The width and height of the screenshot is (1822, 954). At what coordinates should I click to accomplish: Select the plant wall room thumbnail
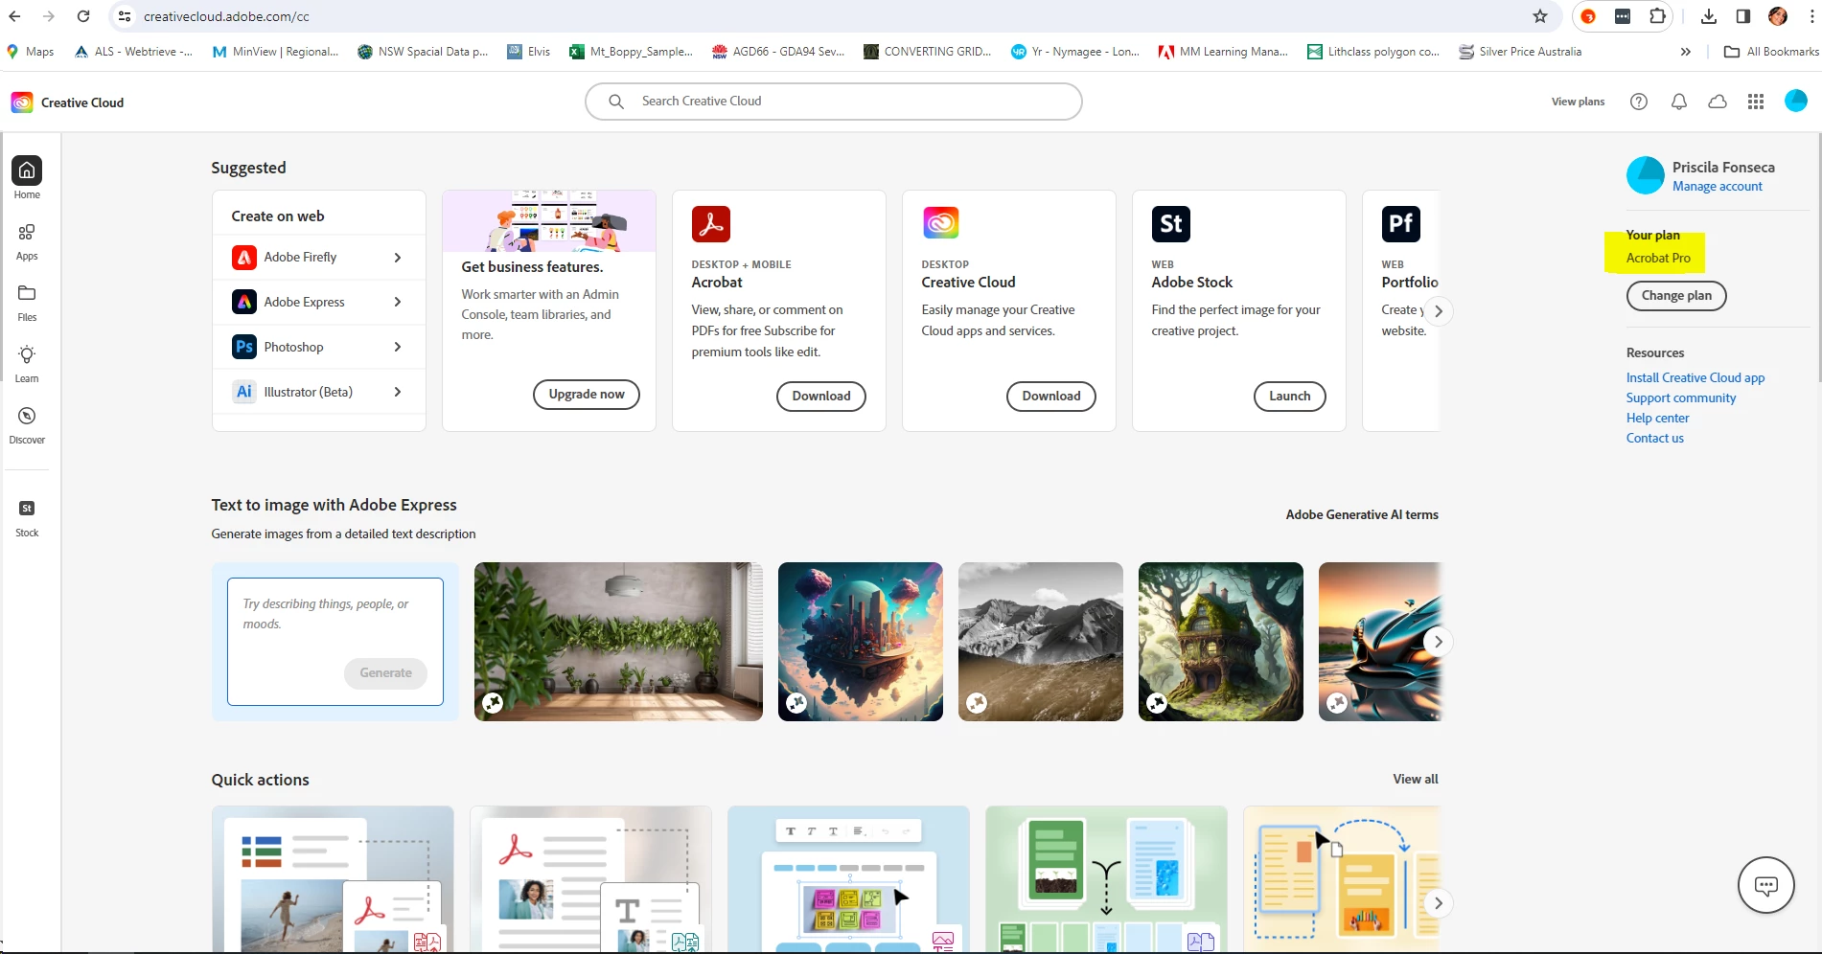point(618,642)
